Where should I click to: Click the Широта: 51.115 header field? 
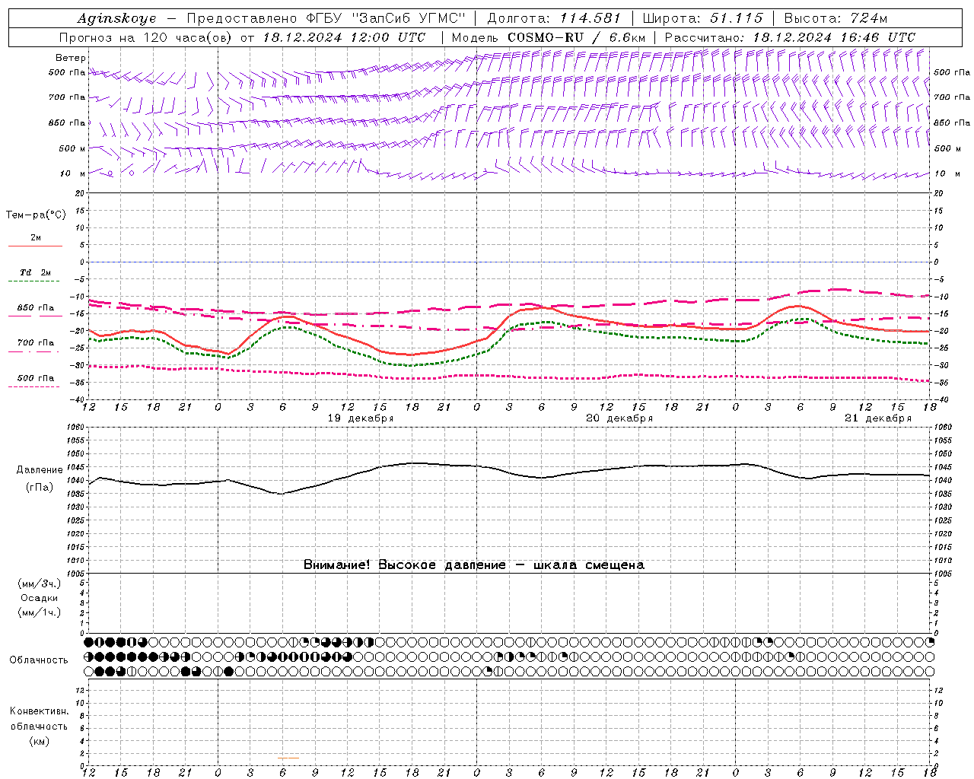point(702,18)
